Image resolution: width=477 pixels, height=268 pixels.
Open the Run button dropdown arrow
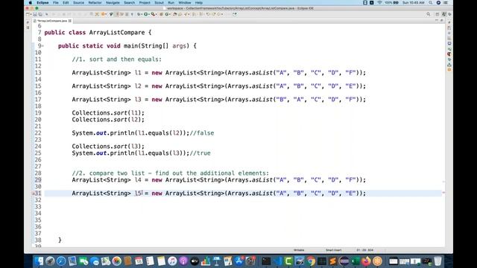[x=149, y=14]
